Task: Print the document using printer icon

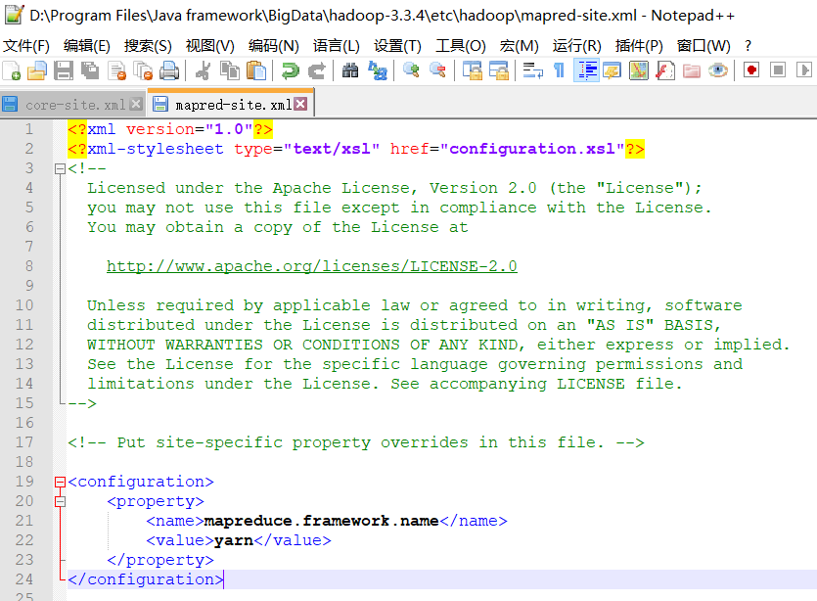Action: coord(169,70)
